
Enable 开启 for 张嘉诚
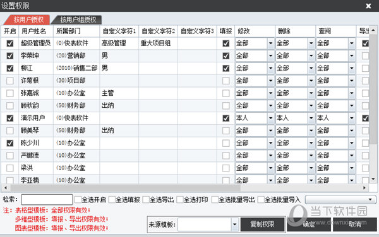click(10, 93)
